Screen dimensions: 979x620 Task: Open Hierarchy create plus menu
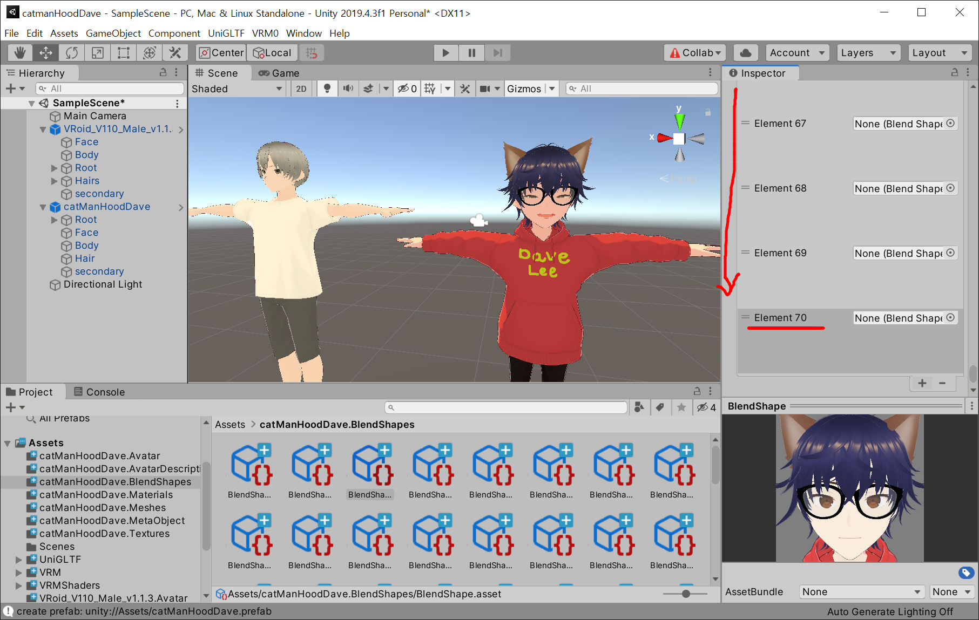(x=15, y=88)
